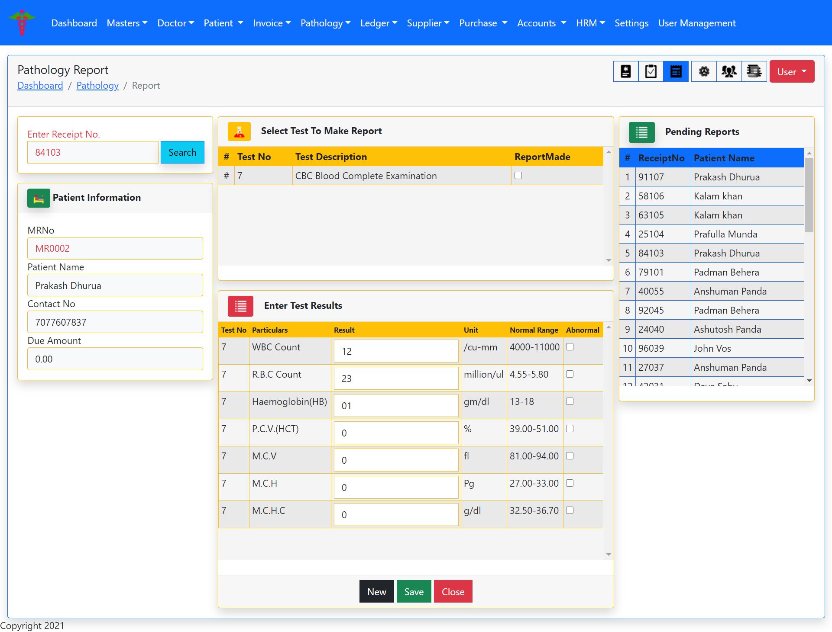This screenshot has height=632, width=832.
Task: Click the Pending Reports scrollbar thumb
Action: (809, 195)
